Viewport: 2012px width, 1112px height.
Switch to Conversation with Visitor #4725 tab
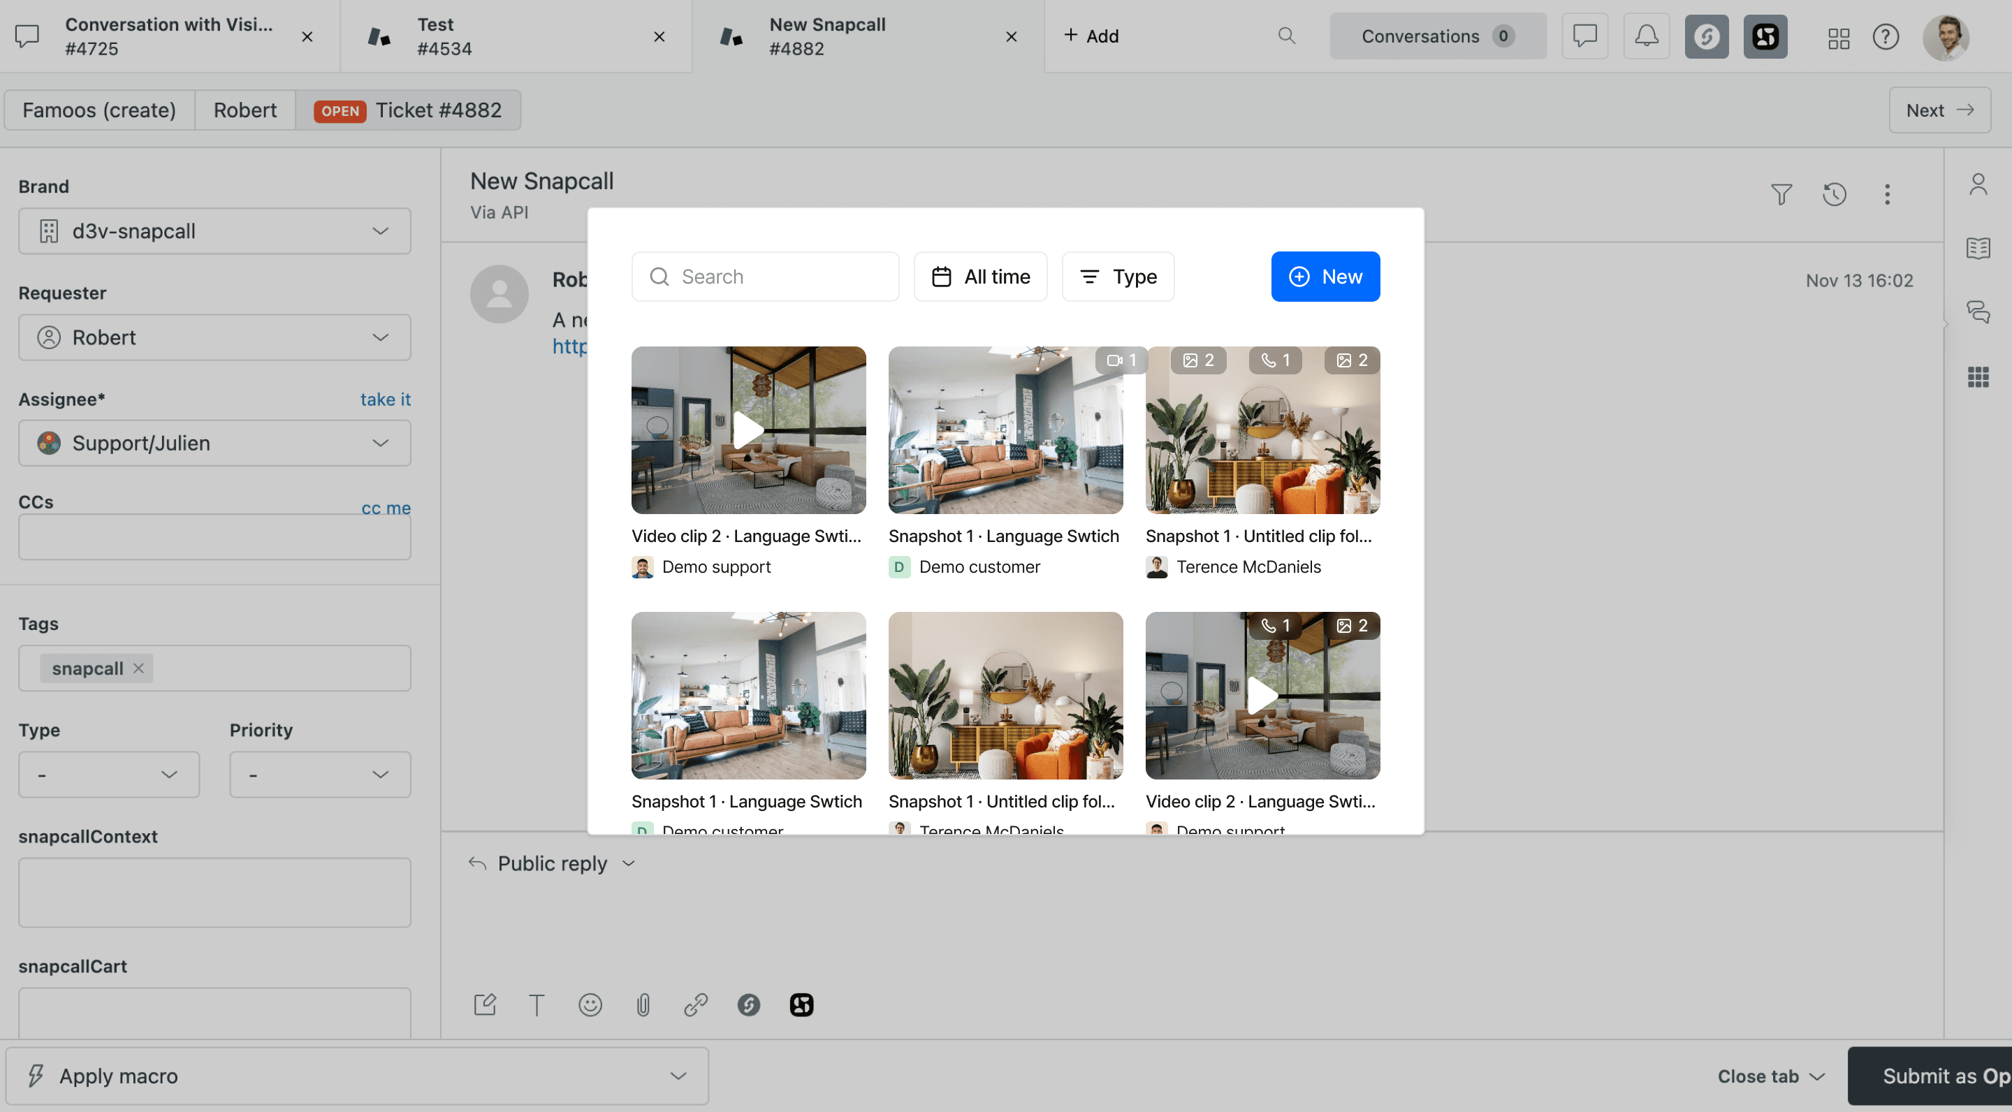coord(168,36)
